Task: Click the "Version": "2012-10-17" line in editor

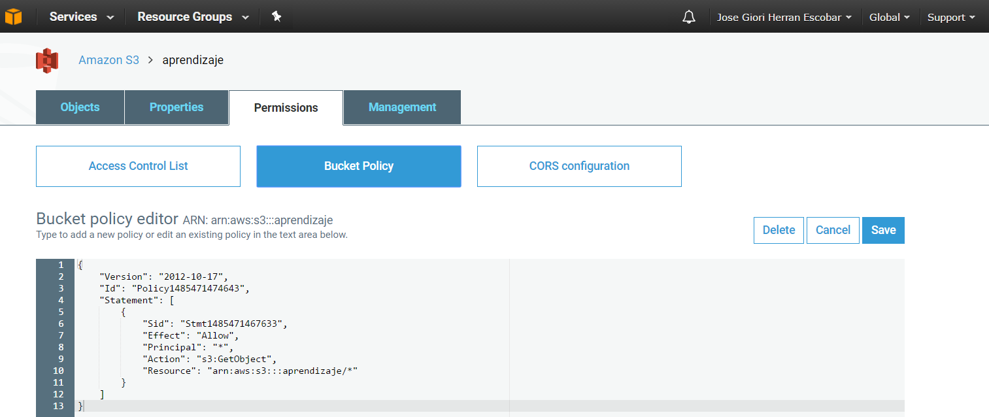Action: point(163,276)
